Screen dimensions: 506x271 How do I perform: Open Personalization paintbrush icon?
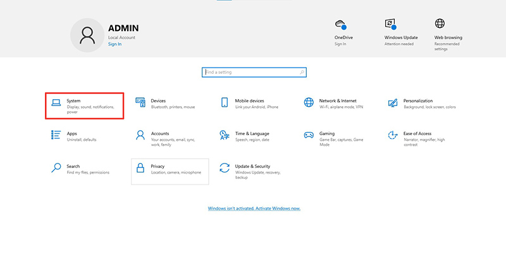pyautogui.click(x=393, y=103)
